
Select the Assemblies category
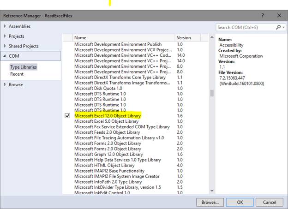click(x=19, y=26)
